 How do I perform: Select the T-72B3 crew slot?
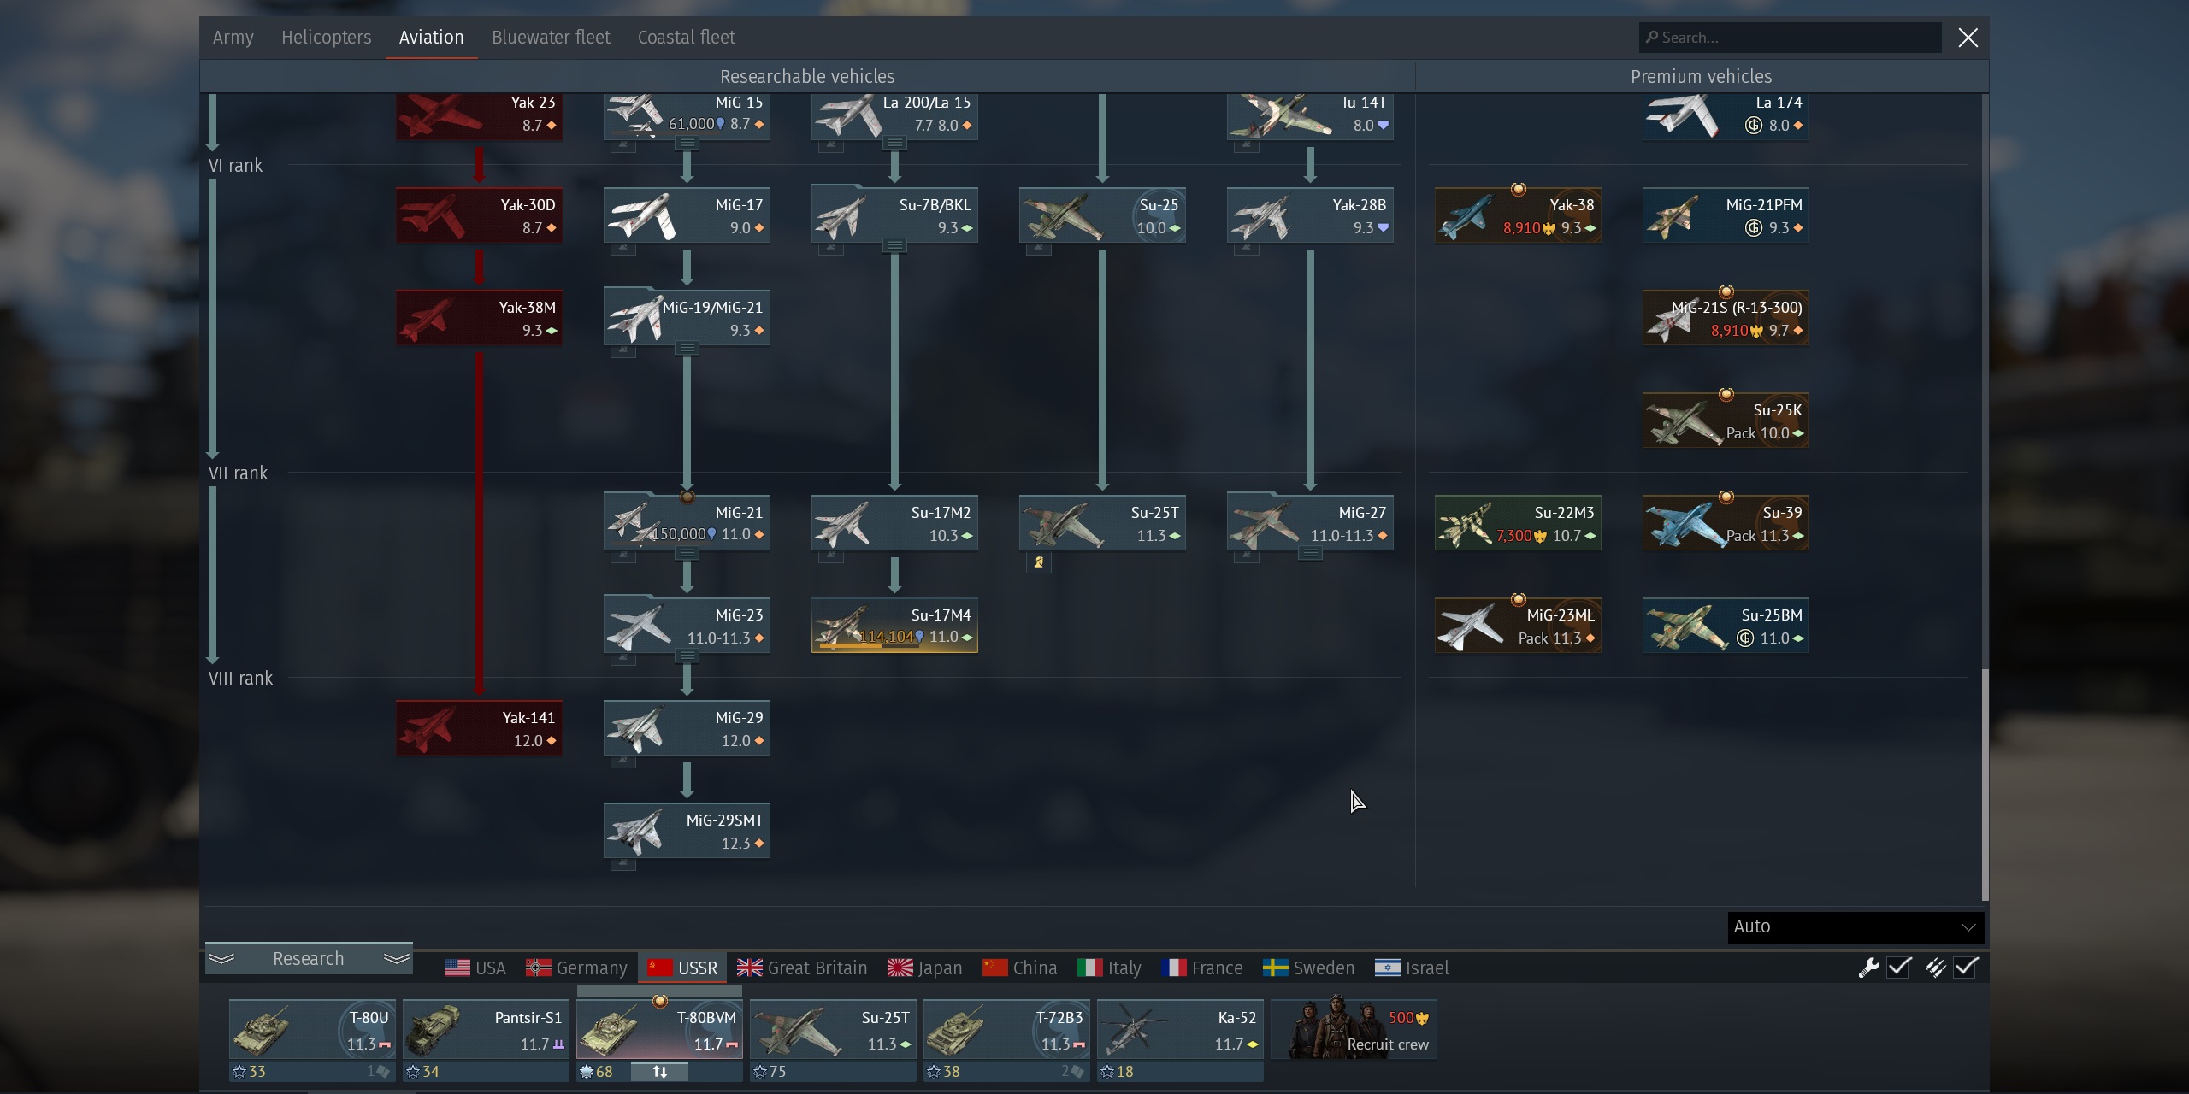(x=1006, y=1029)
